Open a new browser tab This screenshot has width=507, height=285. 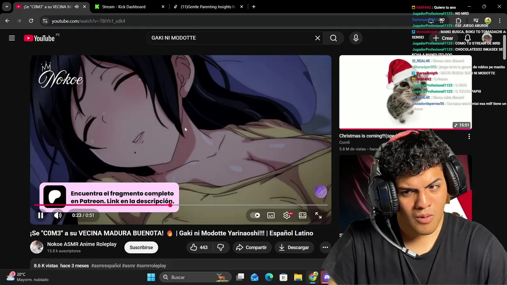253,7
